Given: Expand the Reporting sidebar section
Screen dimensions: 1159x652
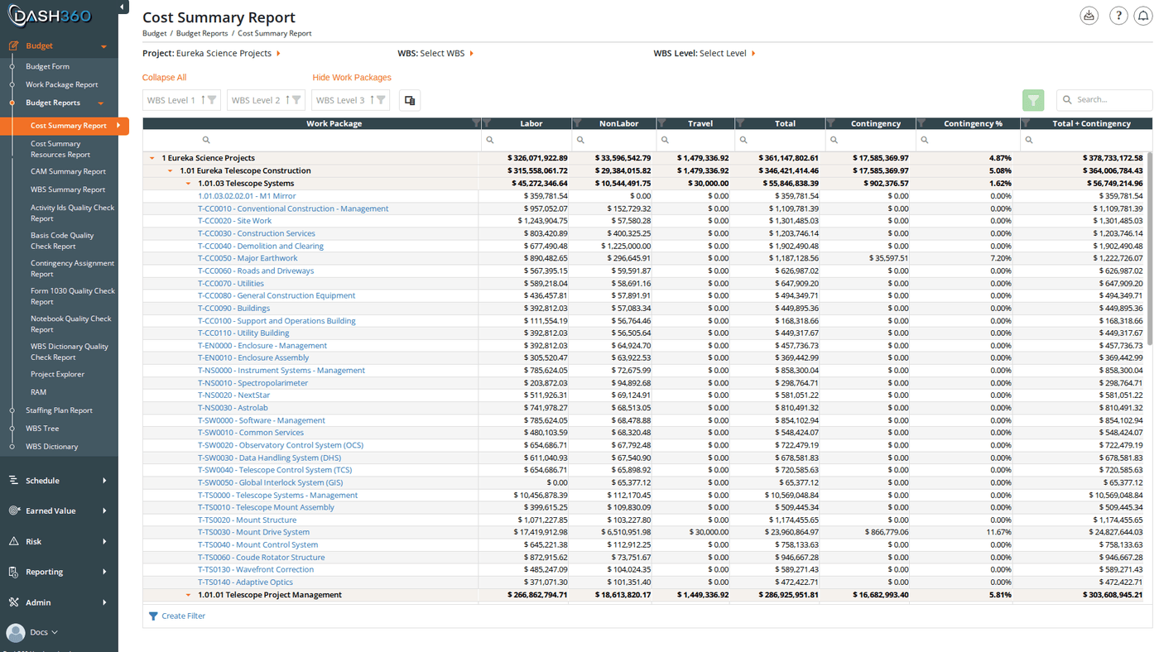Looking at the screenshot, I should [58, 572].
